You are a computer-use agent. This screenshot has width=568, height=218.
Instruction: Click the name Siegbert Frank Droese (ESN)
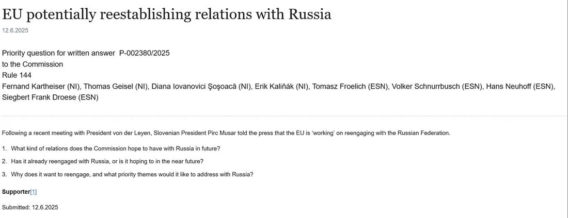(50, 97)
